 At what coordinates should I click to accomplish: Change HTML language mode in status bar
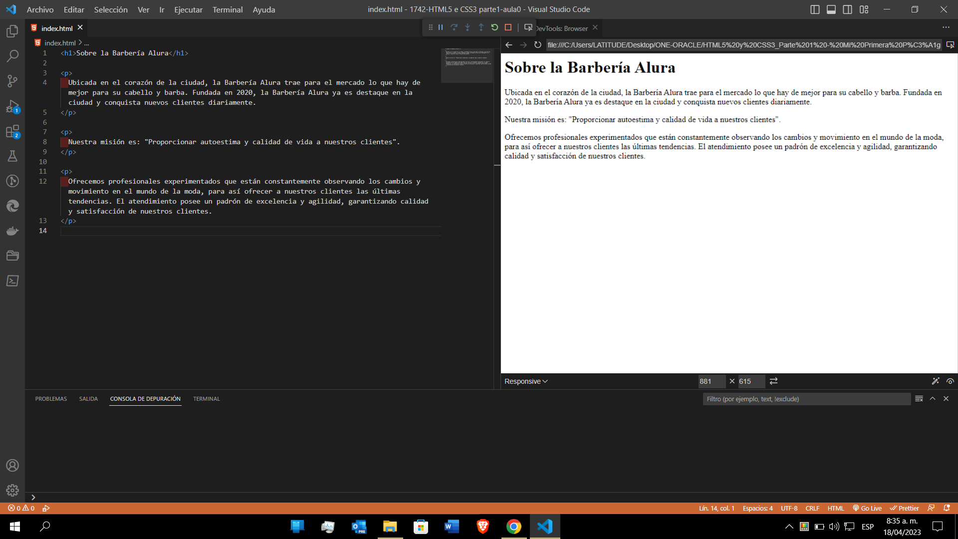coord(836,508)
